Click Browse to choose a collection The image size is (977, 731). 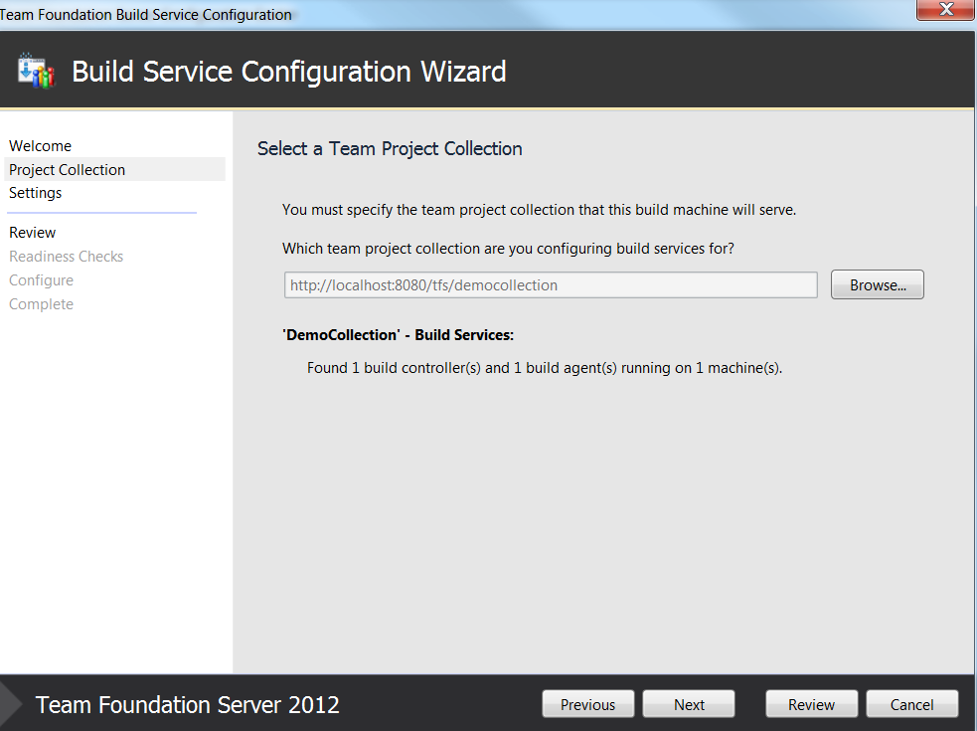(878, 285)
